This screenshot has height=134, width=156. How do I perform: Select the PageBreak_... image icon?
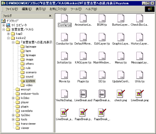pos(102,113)
